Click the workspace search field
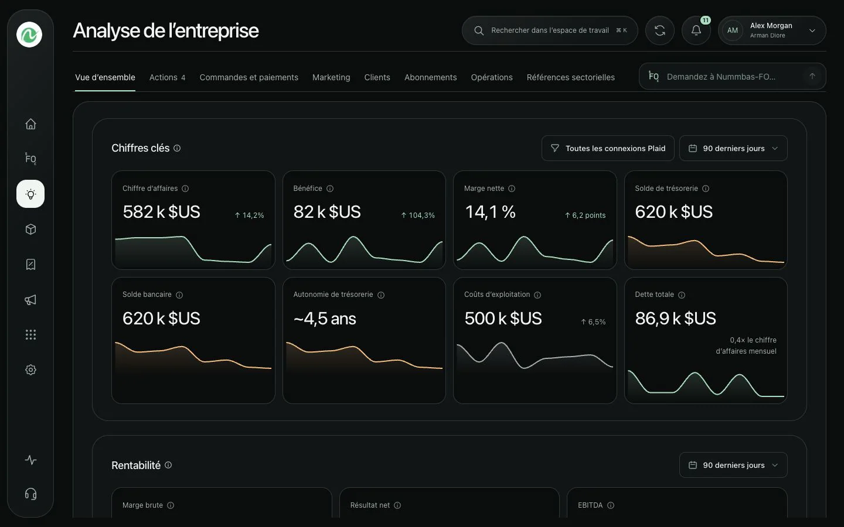 (550, 30)
